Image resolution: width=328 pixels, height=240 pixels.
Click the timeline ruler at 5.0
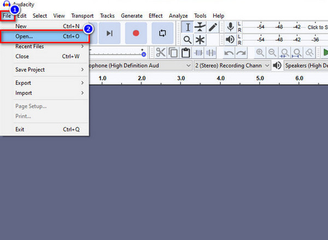pyautogui.click(x=260, y=79)
